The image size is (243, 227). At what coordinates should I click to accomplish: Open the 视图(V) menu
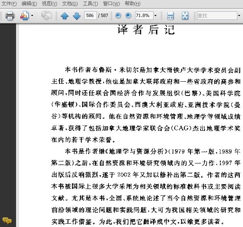tap(49, 3)
